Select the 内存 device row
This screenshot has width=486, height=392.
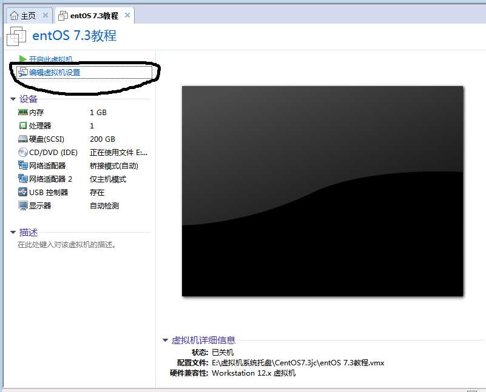[x=84, y=112]
